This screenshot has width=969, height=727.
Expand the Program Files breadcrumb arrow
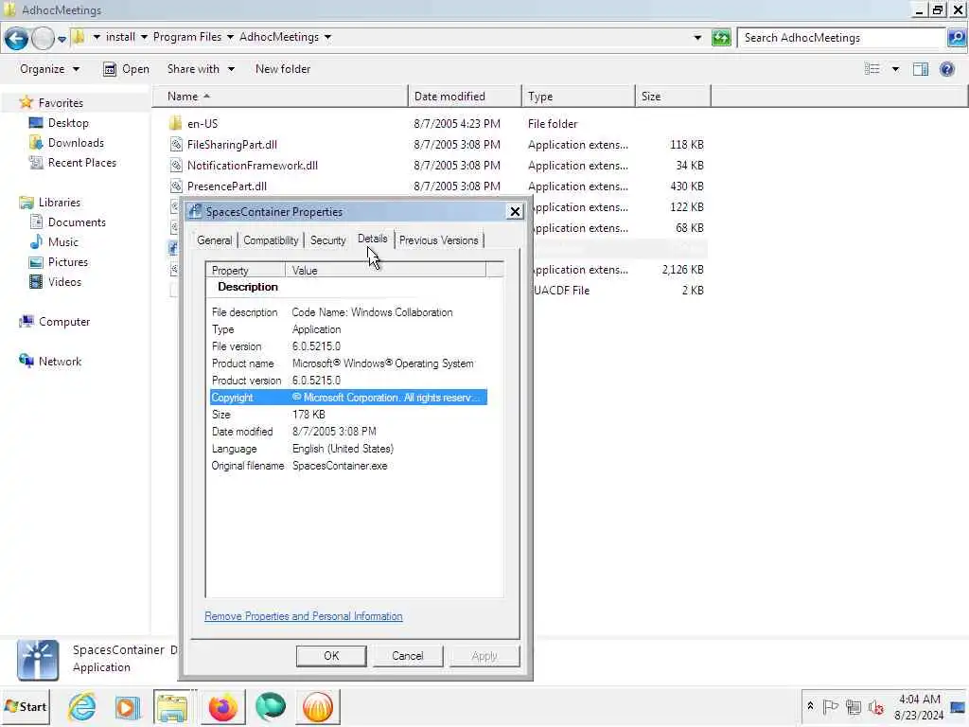pyautogui.click(x=230, y=37)
